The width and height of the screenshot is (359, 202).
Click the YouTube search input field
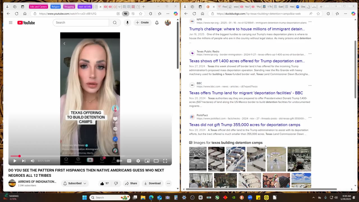point(81,23)
